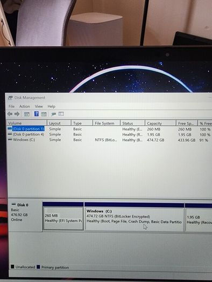Click the Basic type cell for partition 1
The width and height of the screenshot is (212, 282).
click(x=77, y=129)
